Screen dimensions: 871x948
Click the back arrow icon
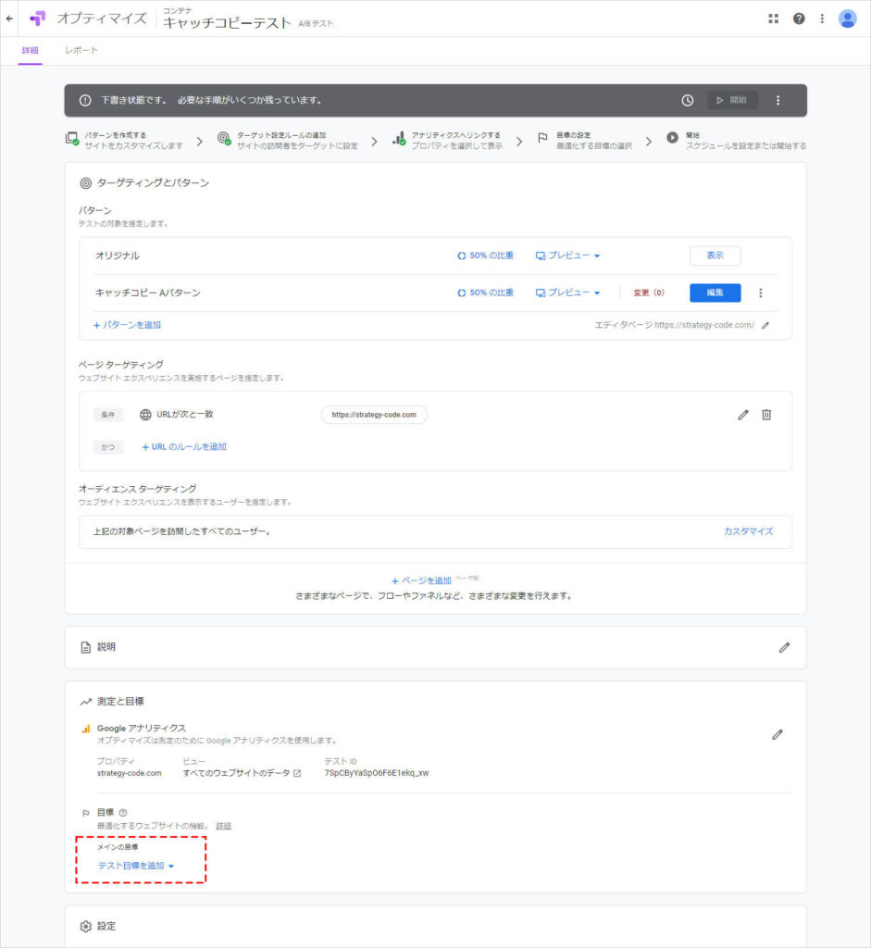(x=9, y=19)
